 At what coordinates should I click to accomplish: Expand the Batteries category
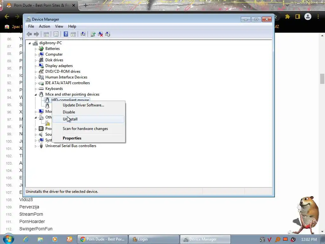(36, 49)
